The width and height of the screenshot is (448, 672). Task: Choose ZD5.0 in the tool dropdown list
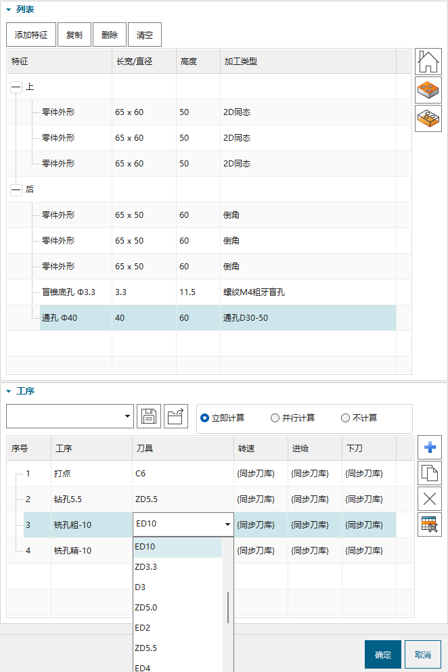click(x=178, y=608)
